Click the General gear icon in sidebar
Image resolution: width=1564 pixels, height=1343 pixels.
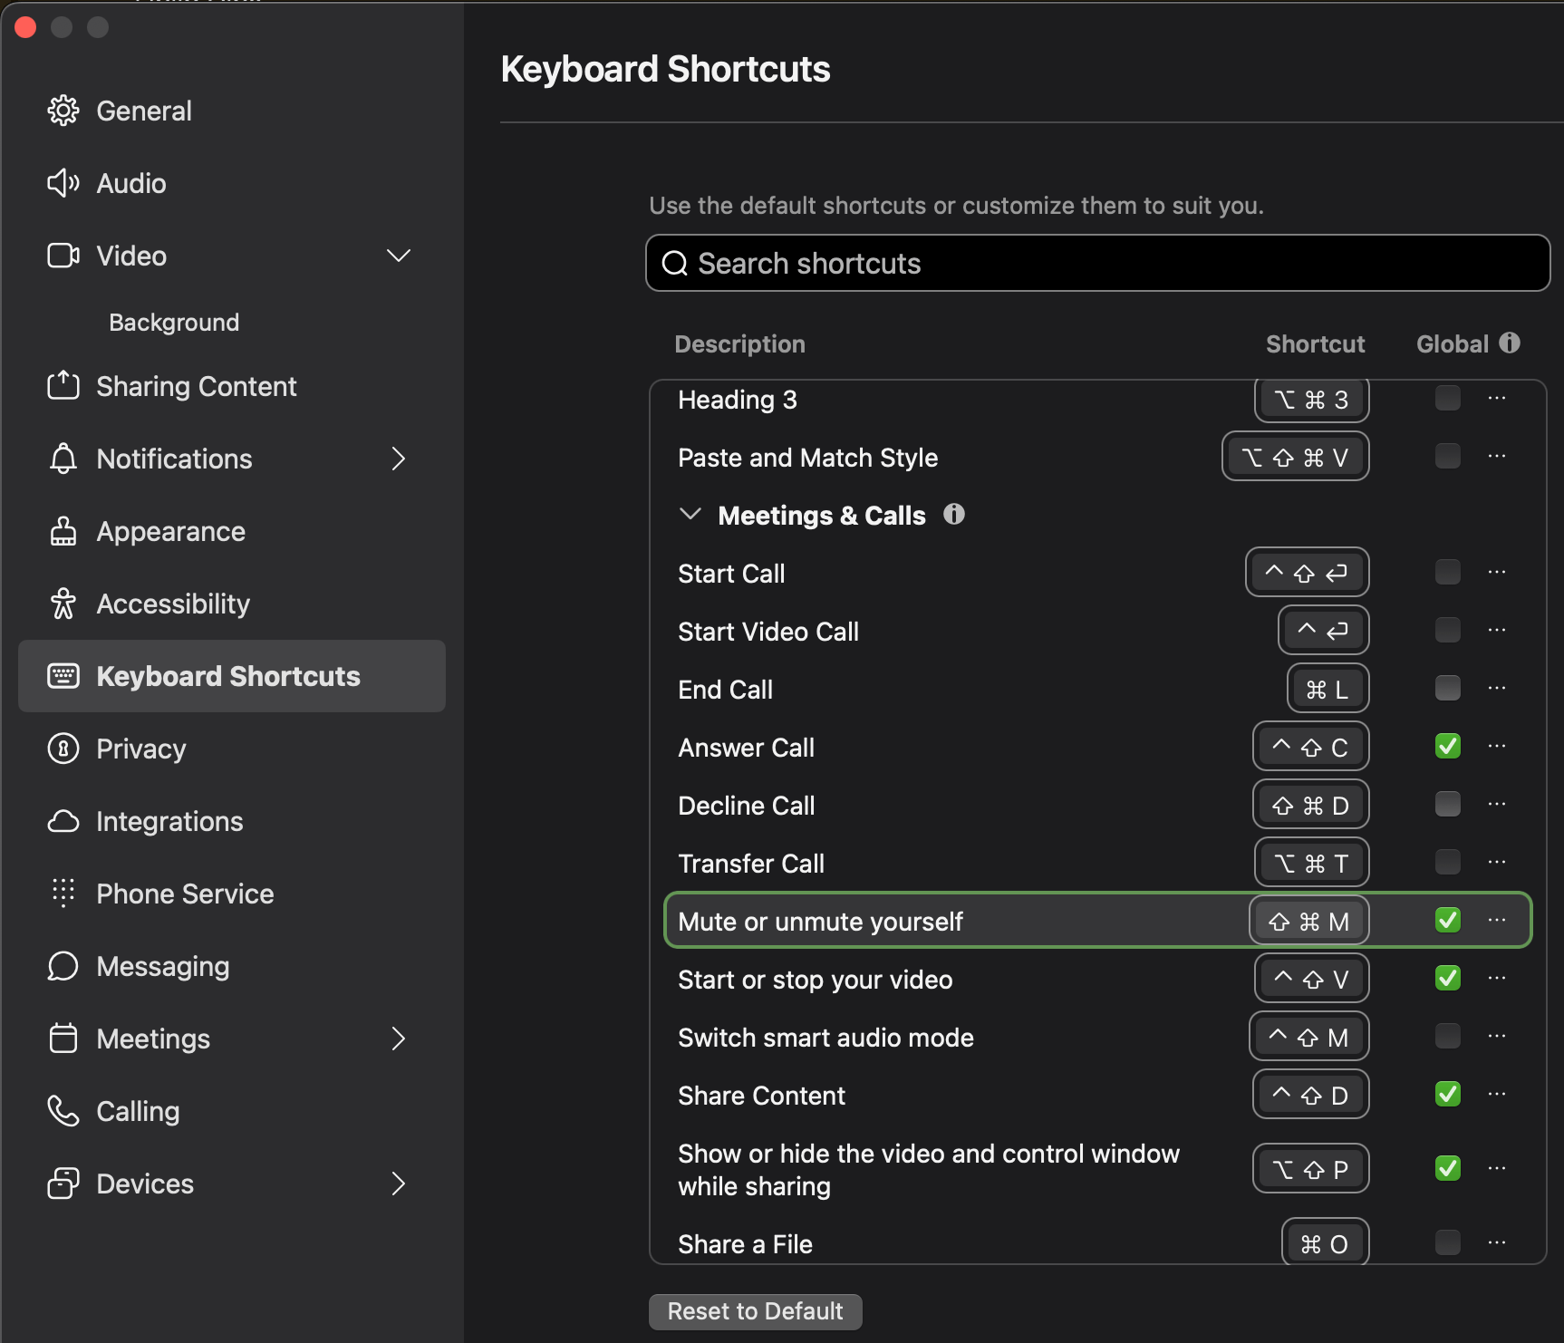click(x=63, y=111)
